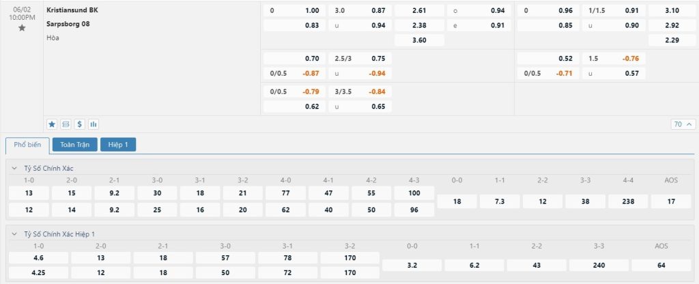This screenshot has height=284, width=699.
Task: Pick the 4-4 correct score odds 238
Action: [x=628, y=201]
